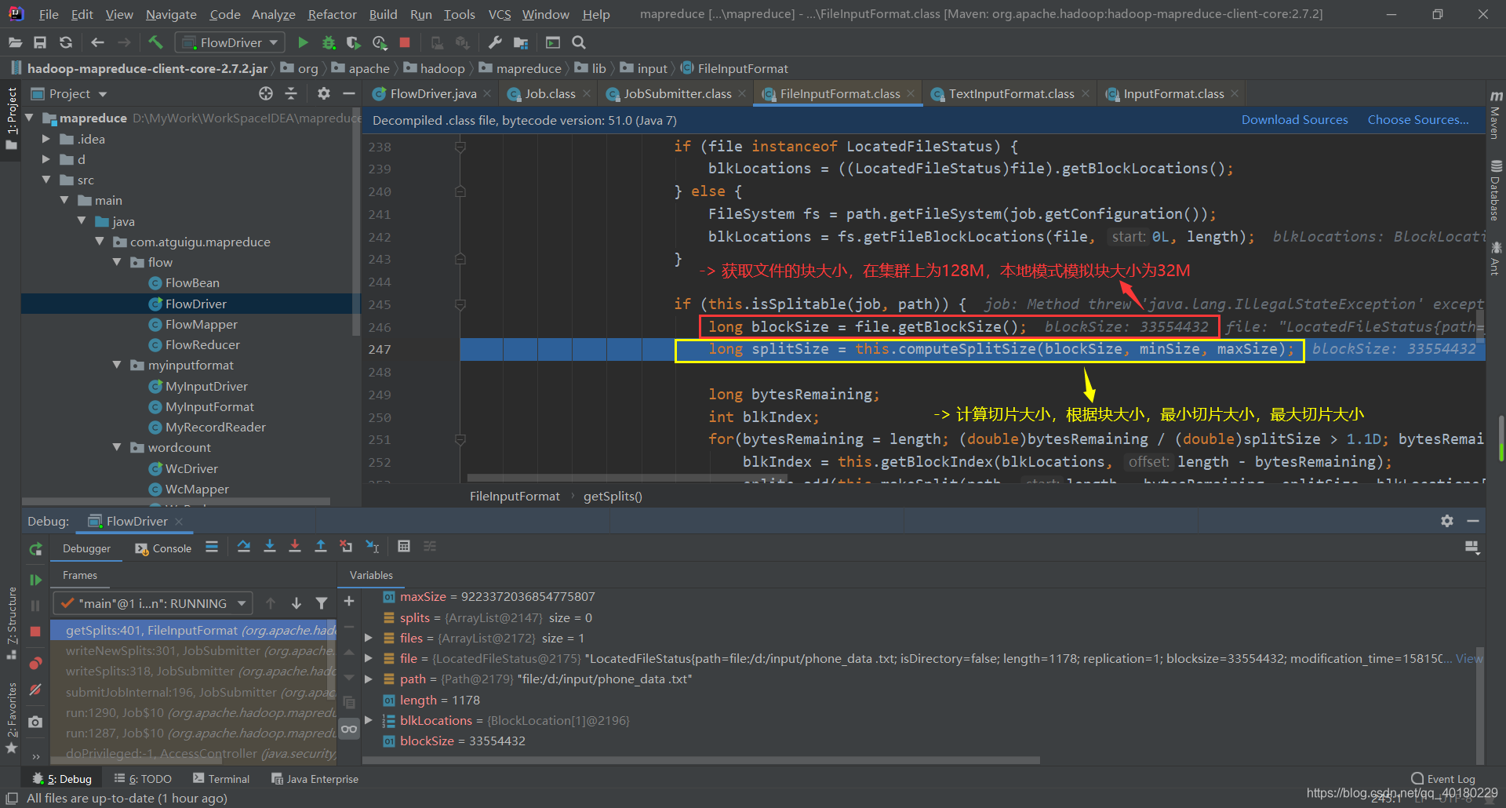Switch to TextInputFormat.class tab

(1011, 93)
